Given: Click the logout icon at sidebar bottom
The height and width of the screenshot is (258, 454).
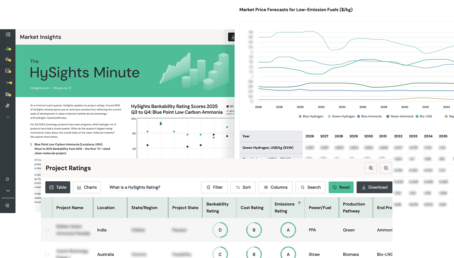Looking at the screenshot, I should click(8, 205).
